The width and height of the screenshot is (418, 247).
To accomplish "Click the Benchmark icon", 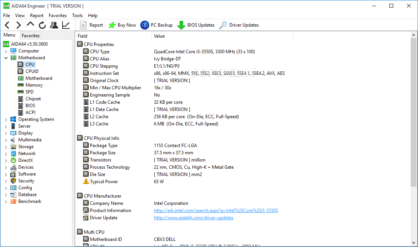I will [13, 201].
